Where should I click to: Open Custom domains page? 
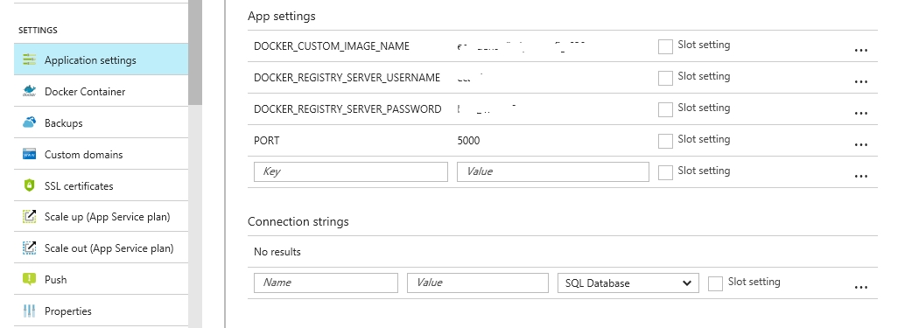[x=101, y=154]
